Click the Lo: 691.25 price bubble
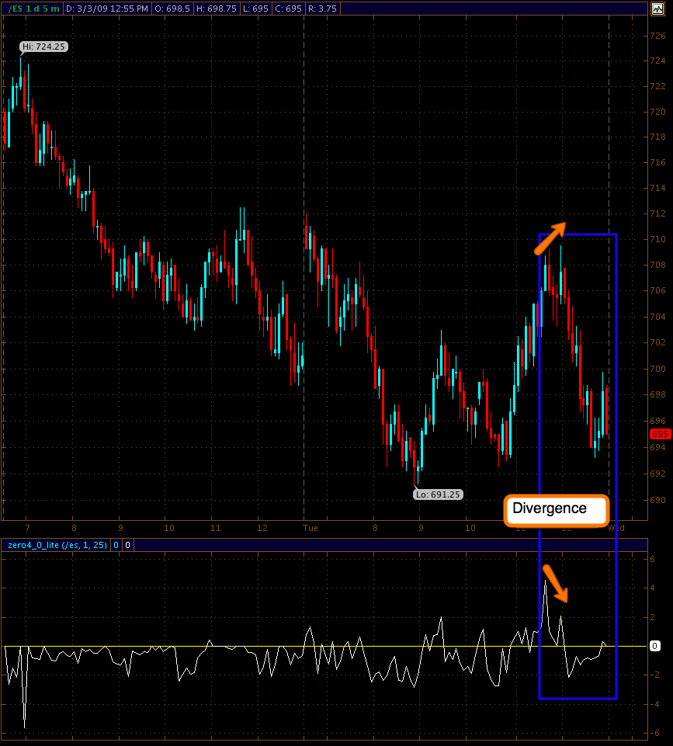673x746 pixels. (x=438, y=494)
